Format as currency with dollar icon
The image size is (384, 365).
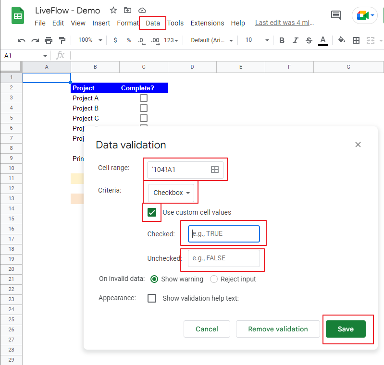115,40
